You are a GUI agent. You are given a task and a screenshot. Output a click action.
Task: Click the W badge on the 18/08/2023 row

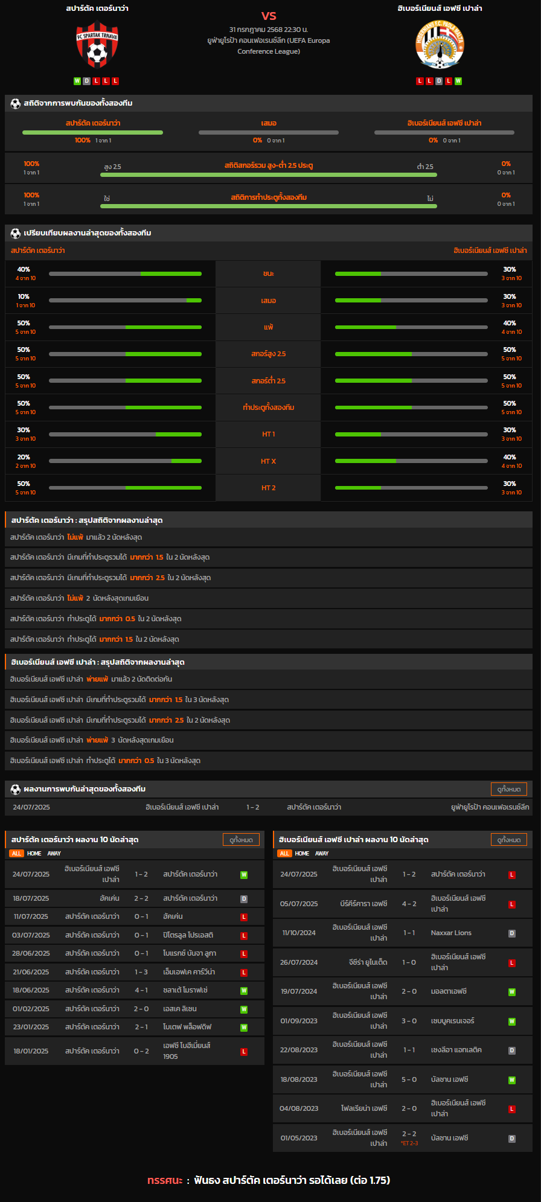(512, 1080)
